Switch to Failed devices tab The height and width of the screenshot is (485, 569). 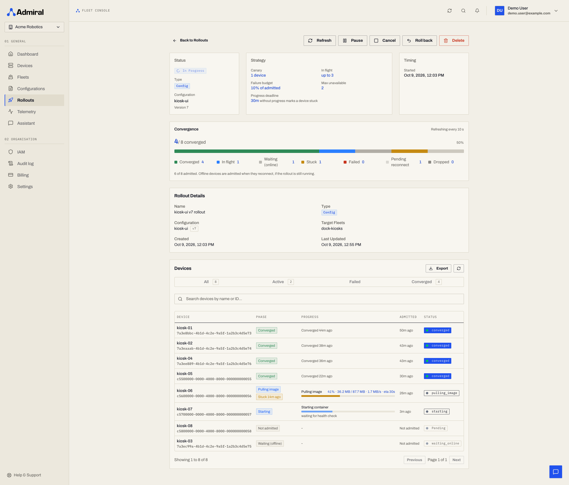[x=355, y=282]
